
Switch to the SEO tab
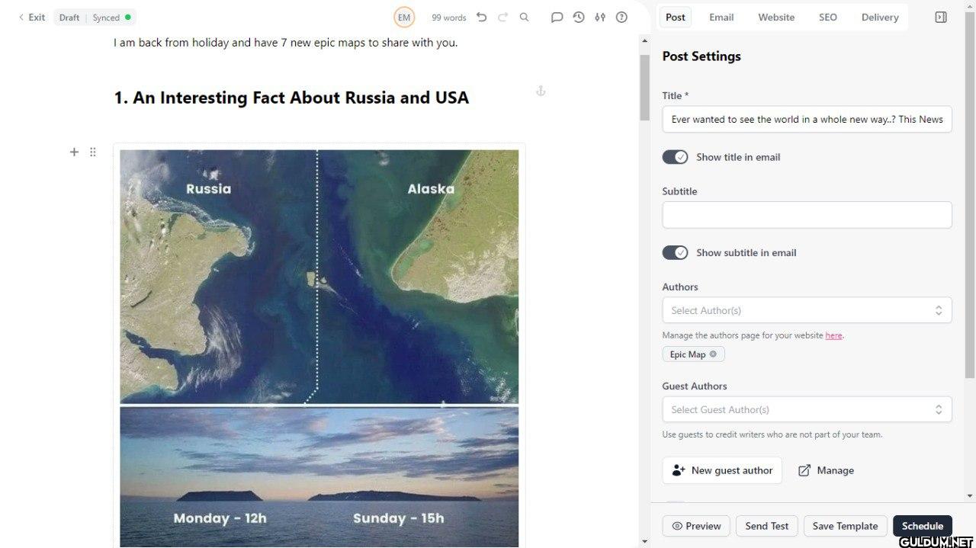(x=827, y=17)
